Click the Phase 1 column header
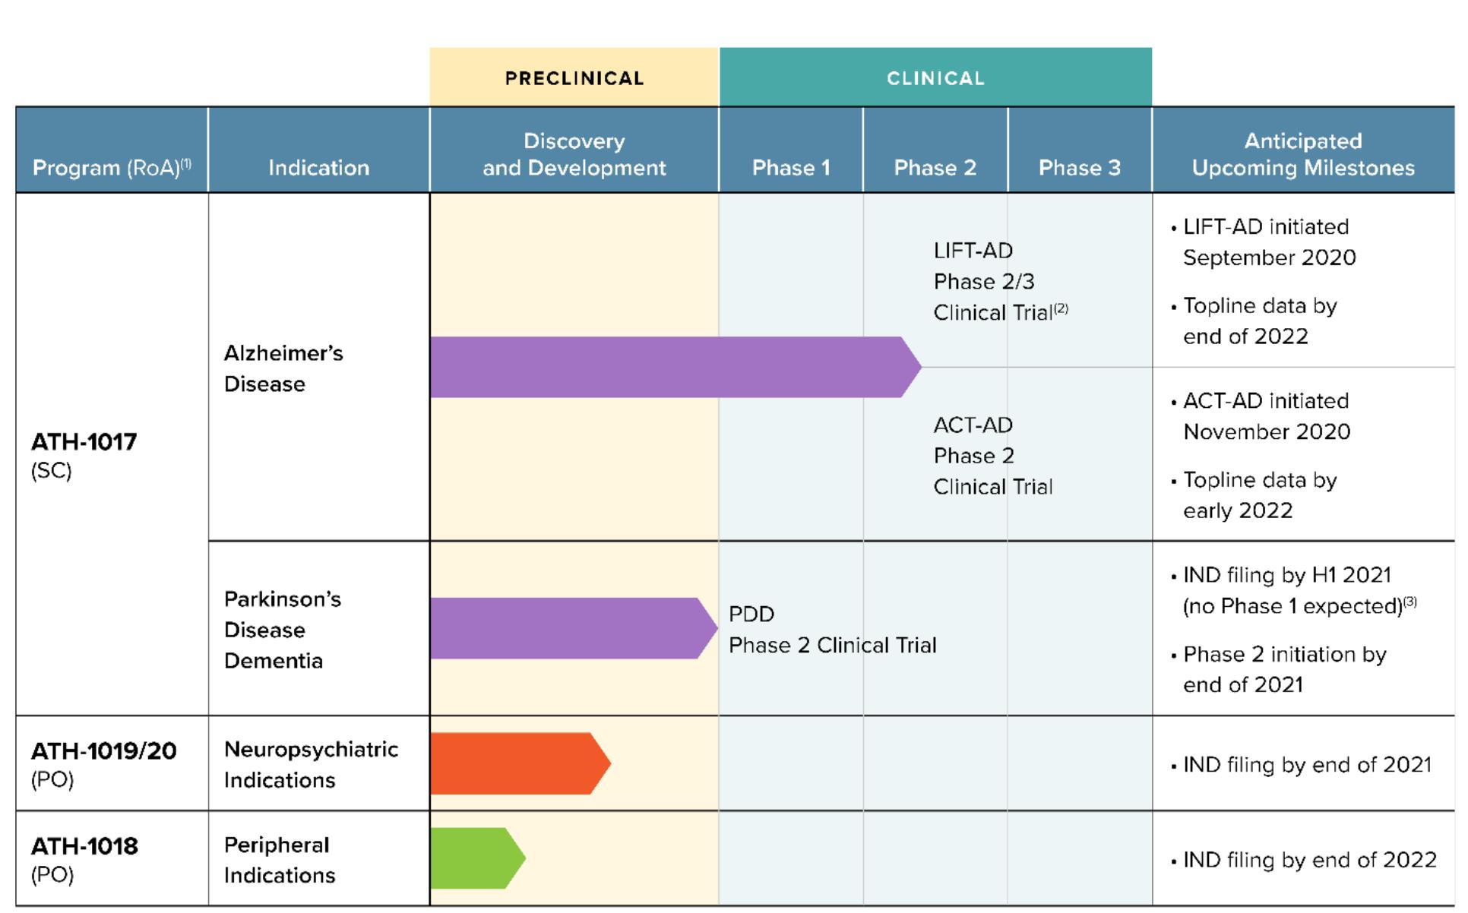This screenshot has width=1468, height=913. pos(790,167)
